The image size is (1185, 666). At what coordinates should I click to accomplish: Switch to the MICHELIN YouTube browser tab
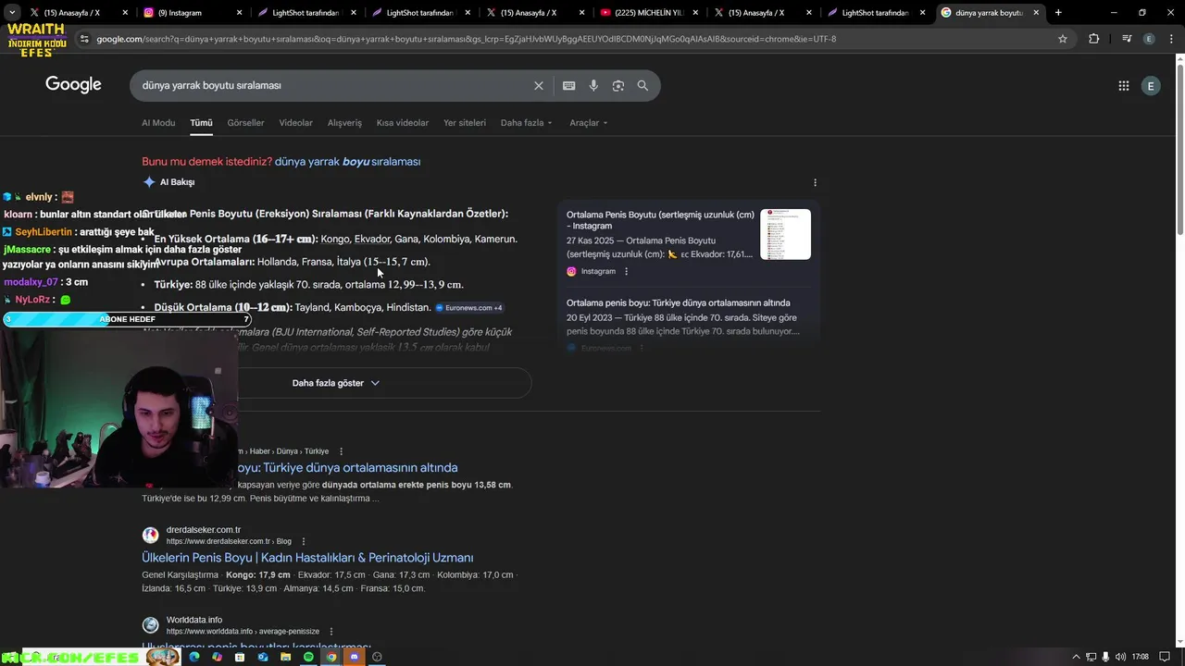tap(648, 13)
